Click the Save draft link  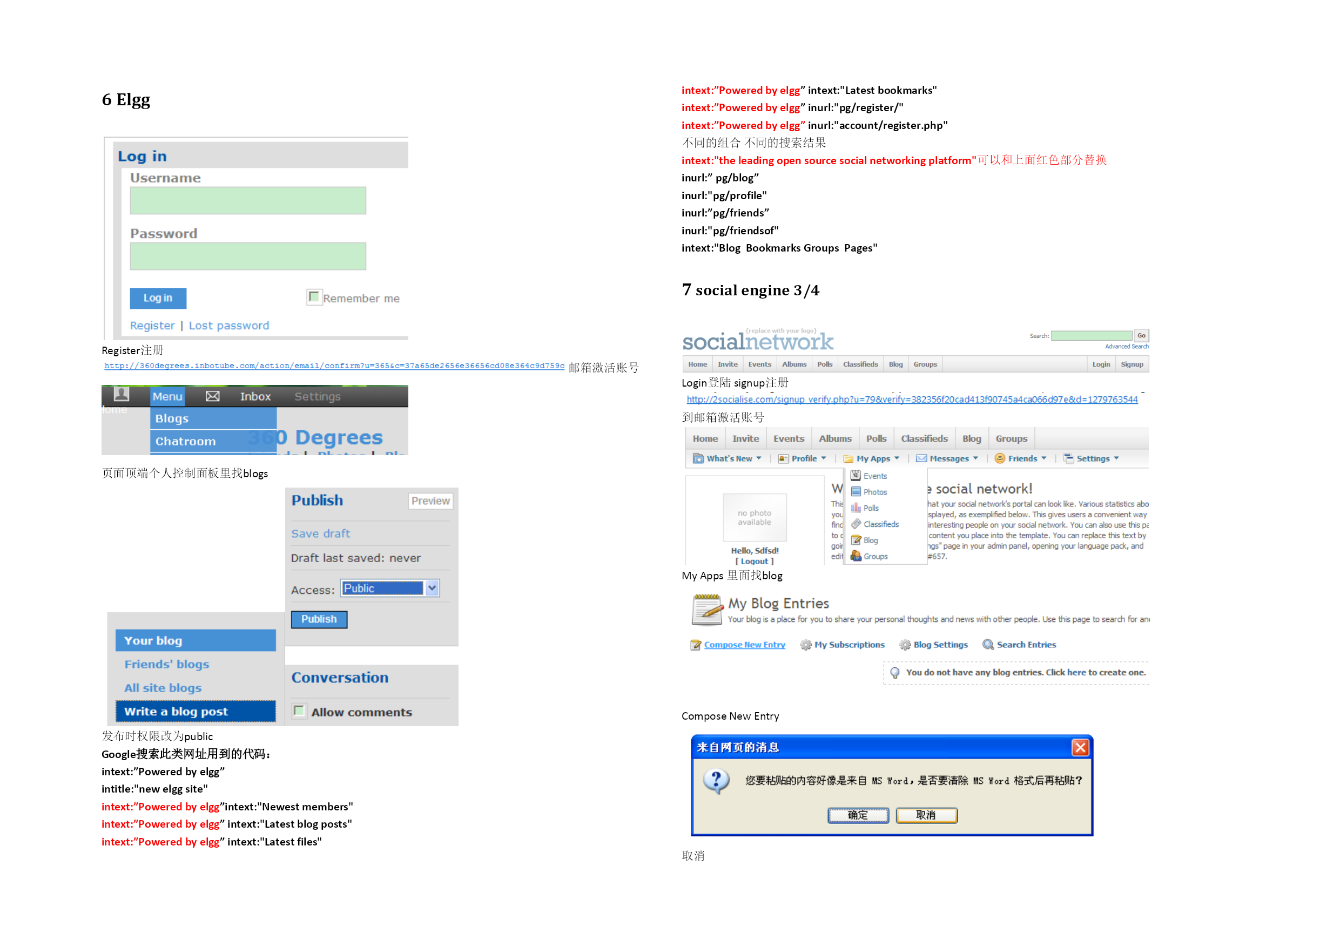(x=320, y=533)
